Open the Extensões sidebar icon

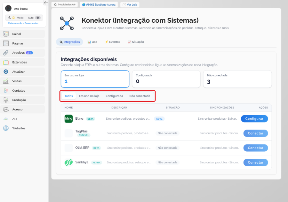(6, 62)
